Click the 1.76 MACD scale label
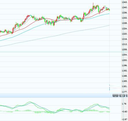128x121 pixels. [124, 104]
